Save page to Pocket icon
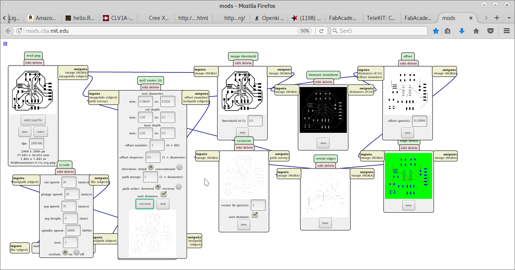This screenshot has height=270, width=515. (x=490, y=31)
